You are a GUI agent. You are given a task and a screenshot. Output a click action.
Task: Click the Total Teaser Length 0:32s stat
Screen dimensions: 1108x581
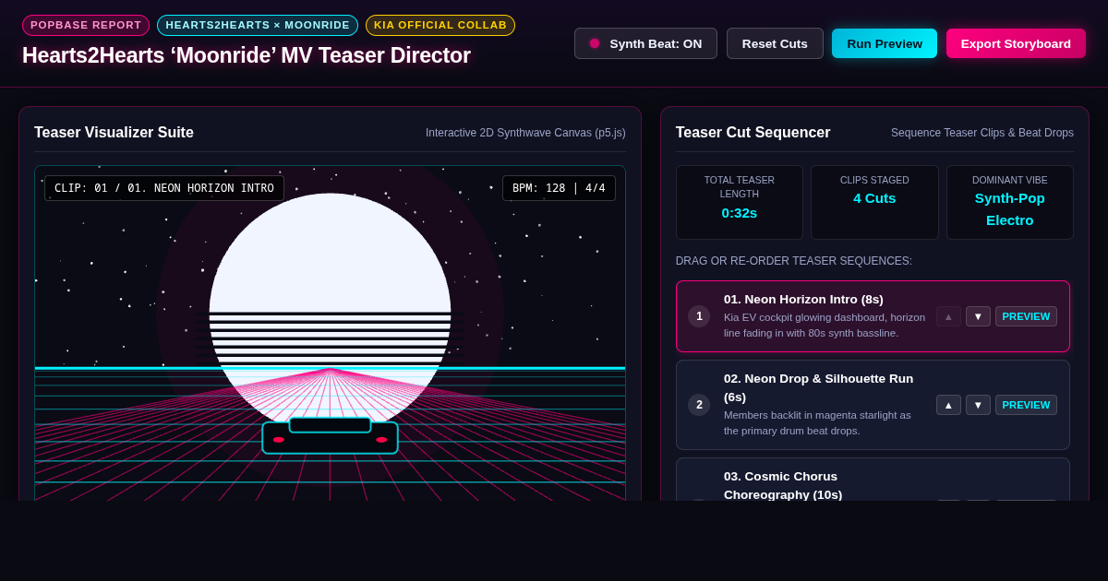740,202
